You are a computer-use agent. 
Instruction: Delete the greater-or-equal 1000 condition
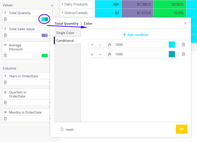(183, 54)
